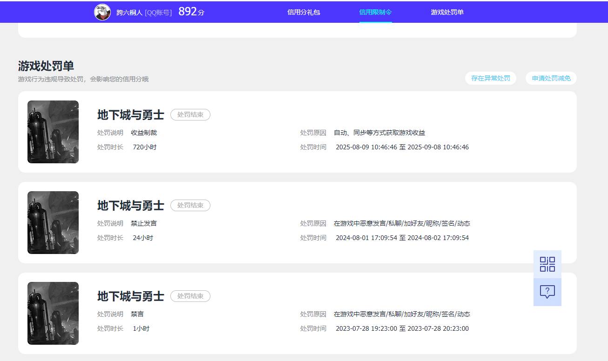
Task: Click the second 地下城与勇士 title
Action: pos(130,205)
